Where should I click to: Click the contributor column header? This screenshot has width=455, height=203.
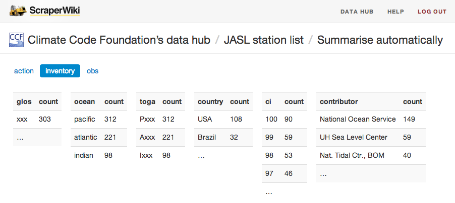339,101
